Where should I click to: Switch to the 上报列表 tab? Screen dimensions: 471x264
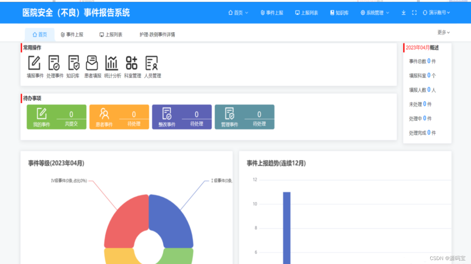[x=111, y=35]
